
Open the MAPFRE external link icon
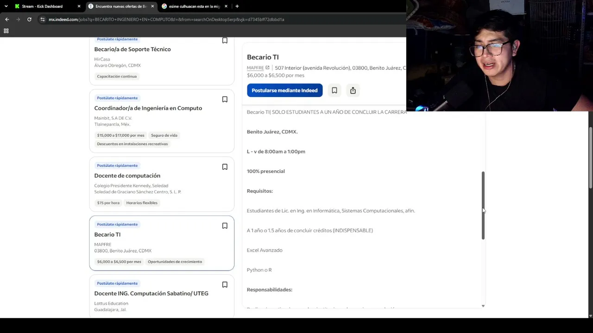267,68
